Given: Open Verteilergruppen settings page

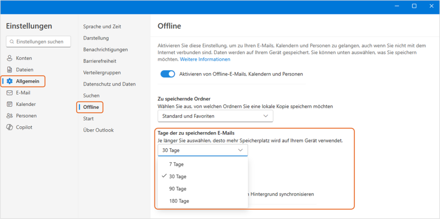Looking at the screenshot, I should [x=102, y=73].
